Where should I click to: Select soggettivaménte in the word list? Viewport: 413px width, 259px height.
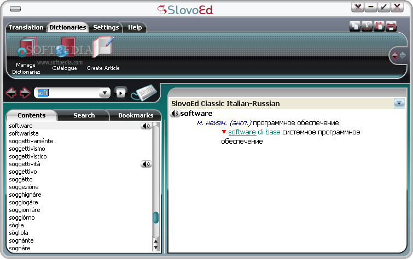pyautogui.click(x=79, y=141)
